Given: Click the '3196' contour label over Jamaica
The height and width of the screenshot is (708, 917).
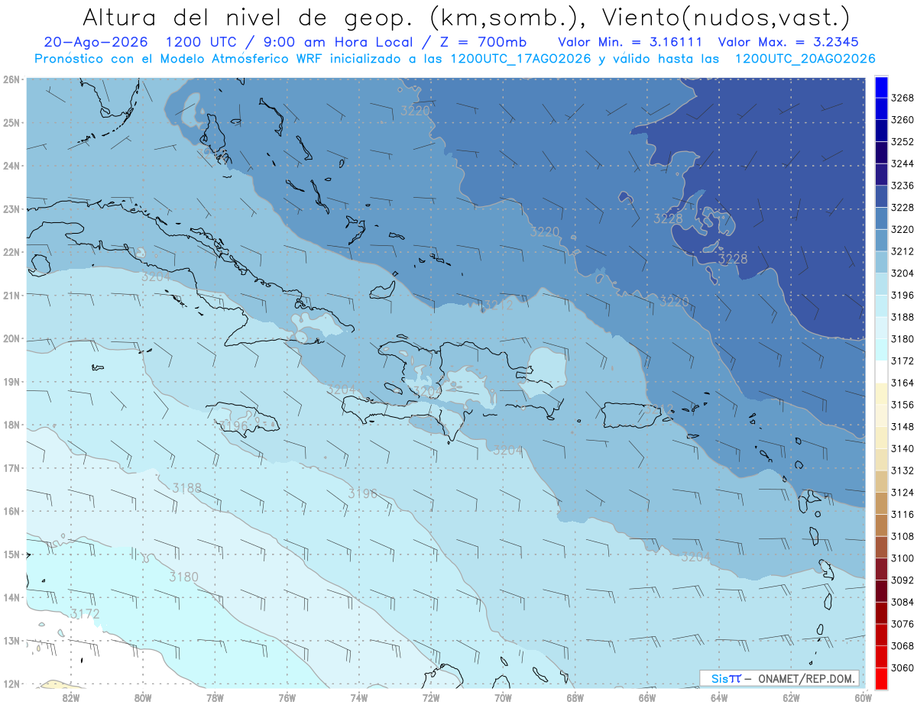Looking at the screenshot, I should (234, 425).
